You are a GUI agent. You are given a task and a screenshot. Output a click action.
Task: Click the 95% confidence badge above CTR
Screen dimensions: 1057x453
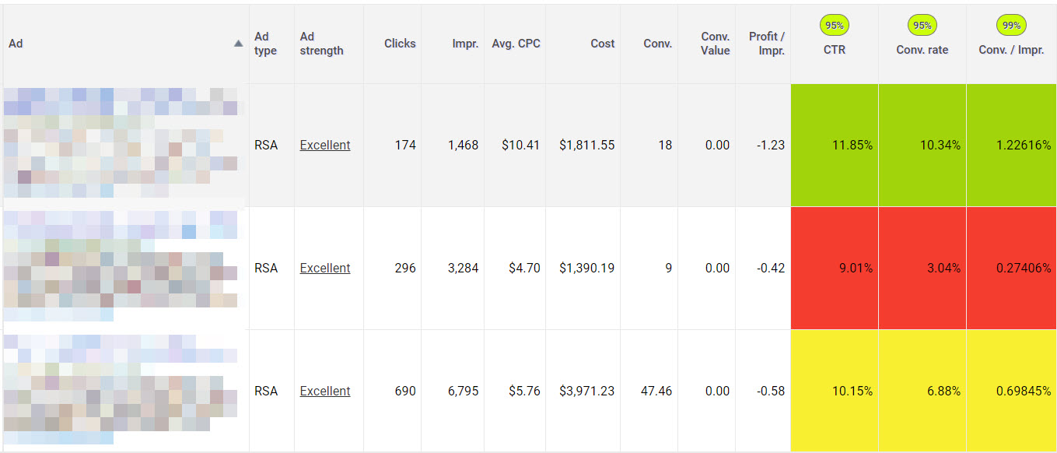tap(834, 26)
